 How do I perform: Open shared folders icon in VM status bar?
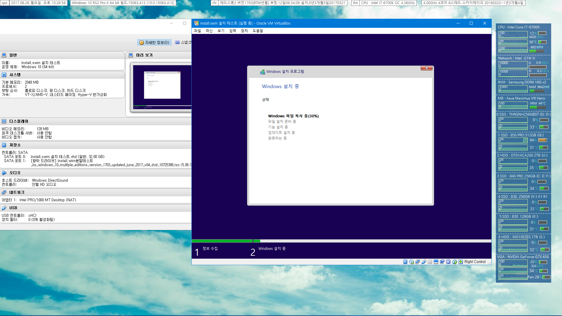click(430, 262)
